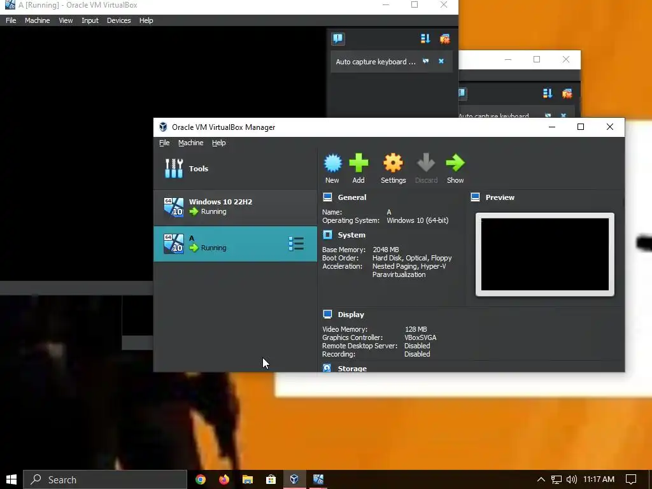Click the sort notifications icon in A window
The width and height of the screenshot is (652, 489).
(425, 39)
